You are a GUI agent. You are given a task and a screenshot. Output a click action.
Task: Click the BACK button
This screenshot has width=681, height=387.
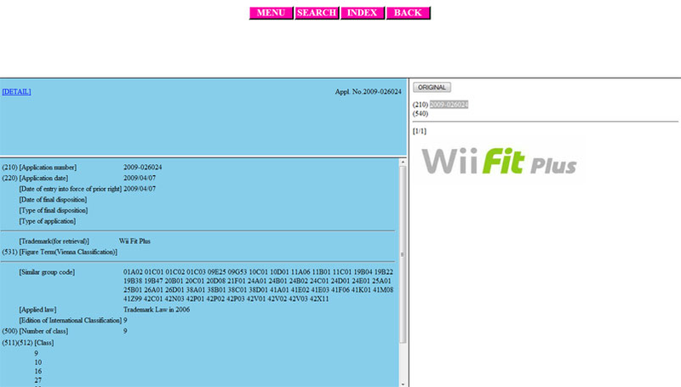tap(408, 13)
